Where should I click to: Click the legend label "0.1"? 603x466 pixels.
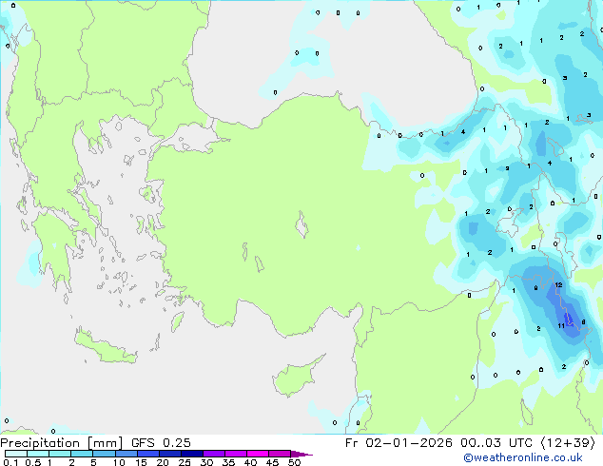[10, 462]
